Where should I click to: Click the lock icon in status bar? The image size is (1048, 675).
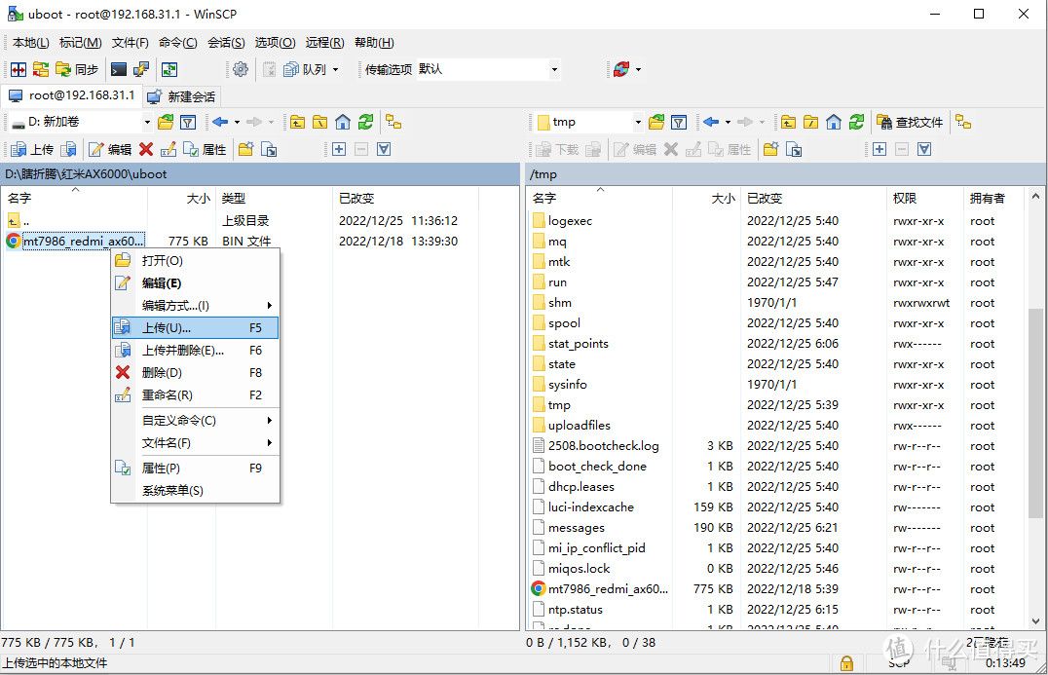[x=846, y=663]
